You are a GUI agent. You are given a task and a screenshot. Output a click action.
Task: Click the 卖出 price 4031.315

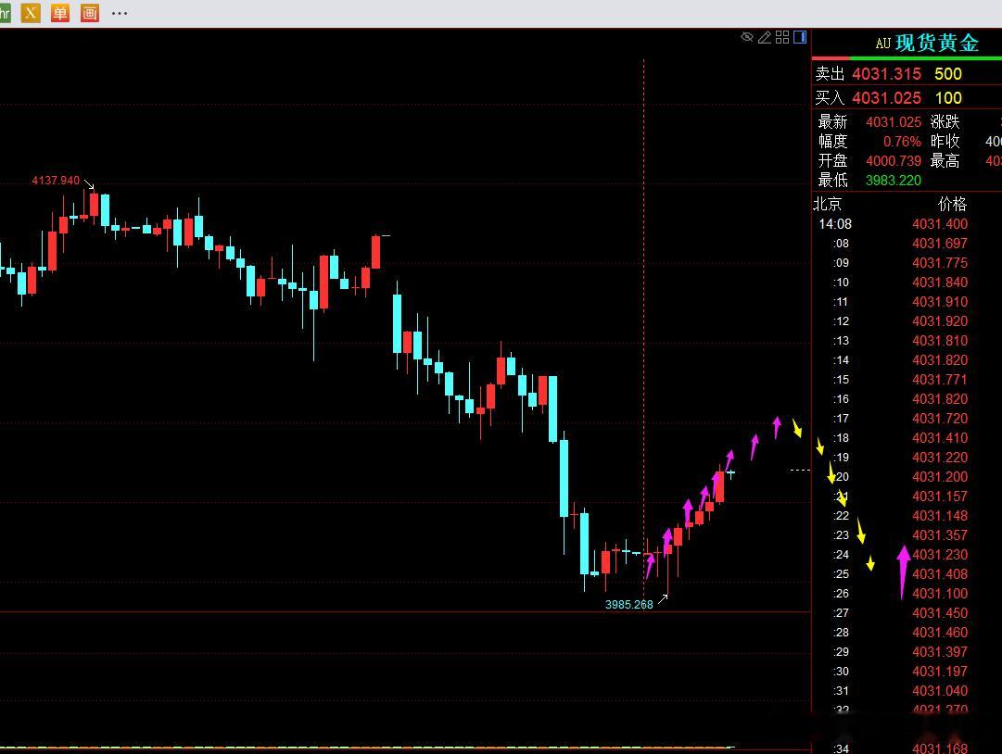coord(886,74)
